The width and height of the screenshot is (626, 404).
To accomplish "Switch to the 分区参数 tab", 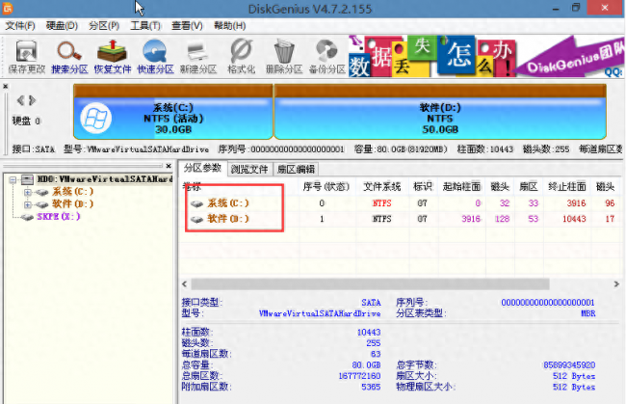I will [x=202, y=168].
